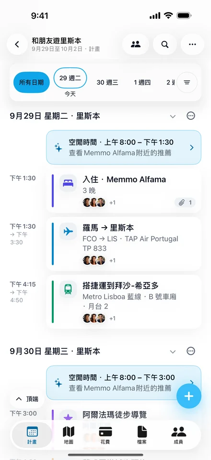Open the 羅馬 → 里斯本 flight card

(124, 244)
